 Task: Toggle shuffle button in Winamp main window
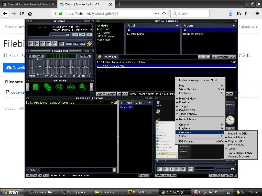coord(75,44)
